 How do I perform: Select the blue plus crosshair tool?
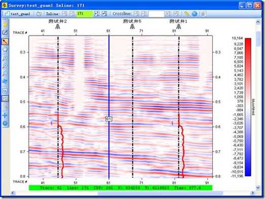point(5,115)
